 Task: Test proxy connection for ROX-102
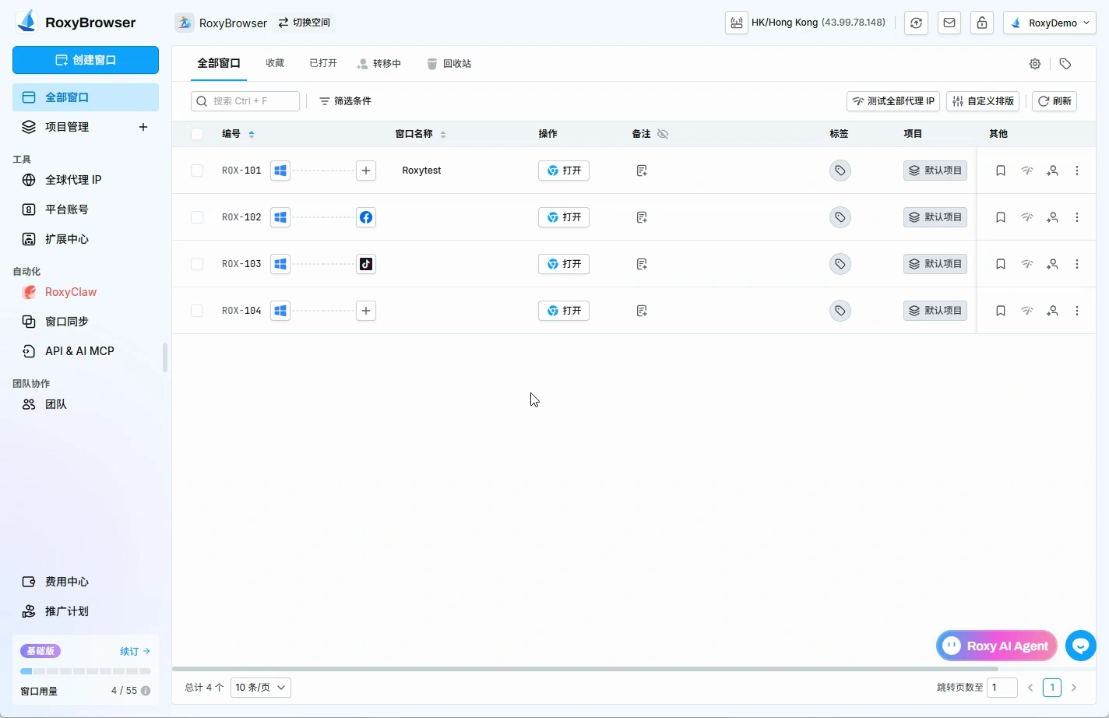(1027, 217)
